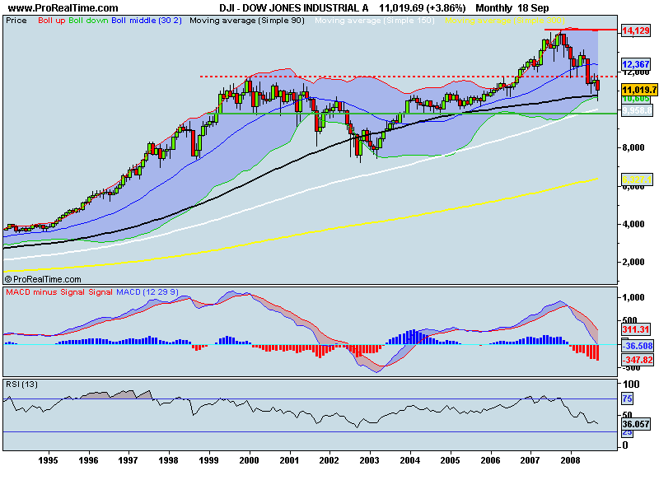Click the 18 Sep date label

[x=533, y=8]
